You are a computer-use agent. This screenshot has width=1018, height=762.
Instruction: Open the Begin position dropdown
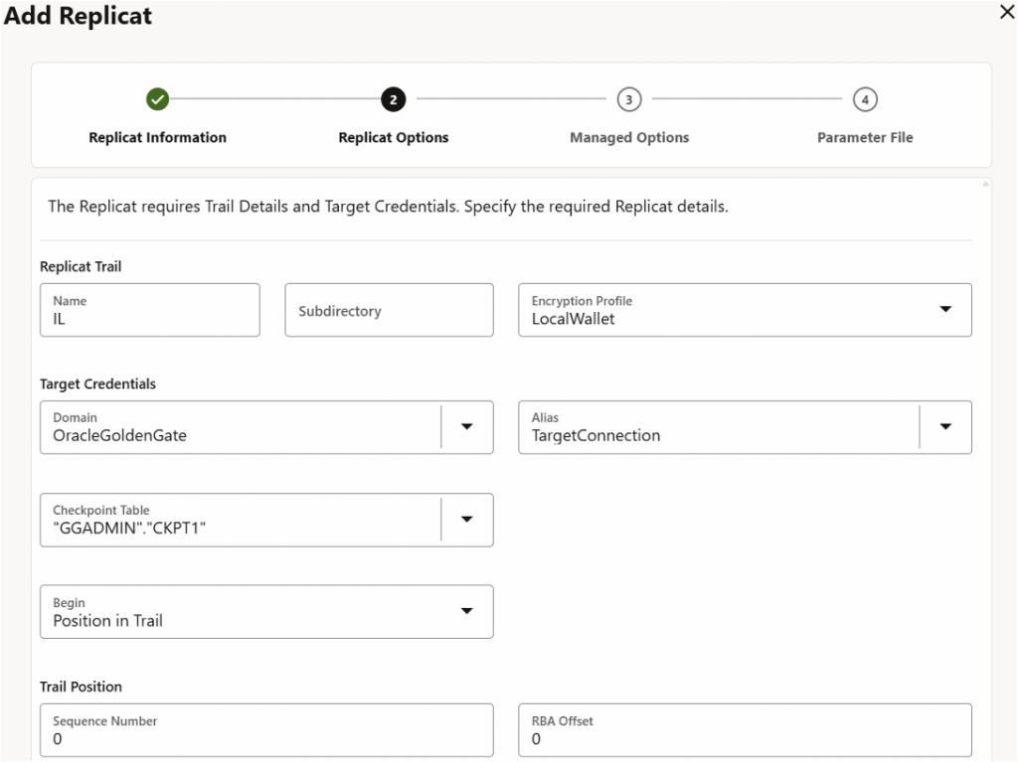click(467, 611)
